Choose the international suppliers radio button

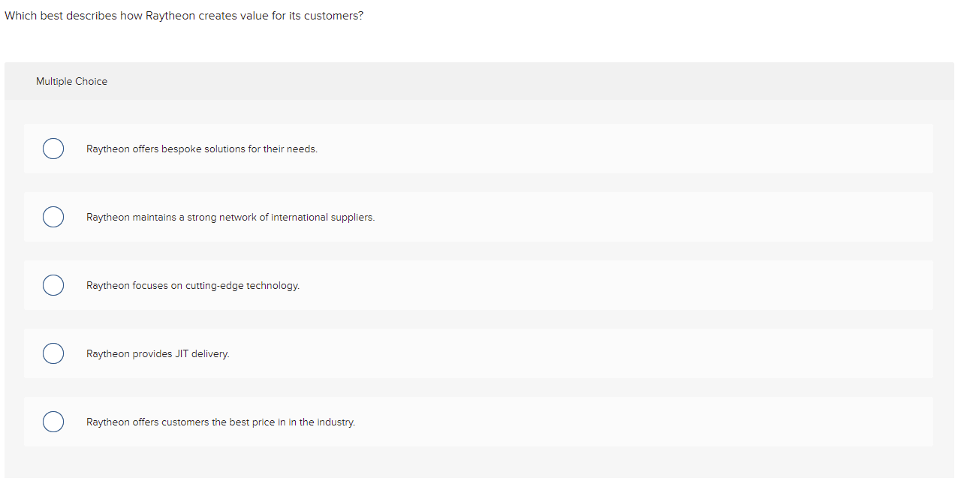tap(53, 217)
